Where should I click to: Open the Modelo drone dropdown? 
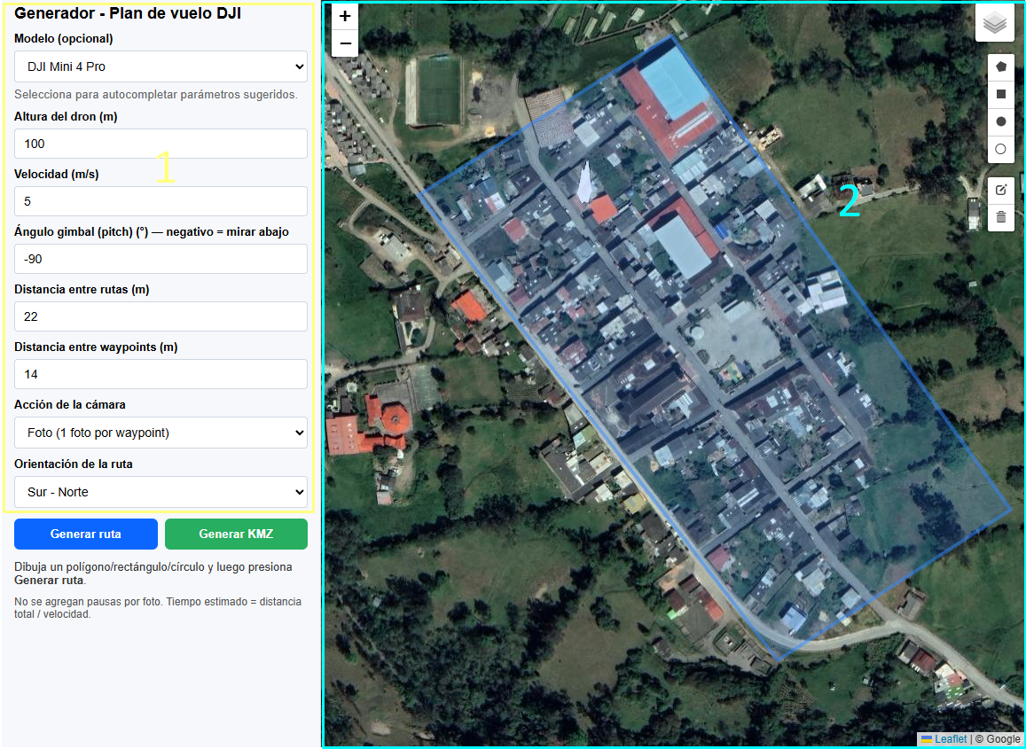coord(161,66)
